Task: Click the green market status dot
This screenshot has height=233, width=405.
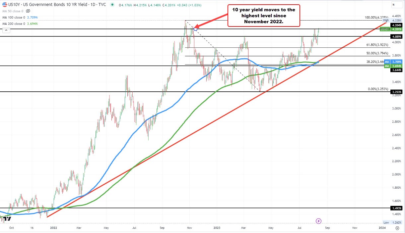Action: [x=112, y=5]
